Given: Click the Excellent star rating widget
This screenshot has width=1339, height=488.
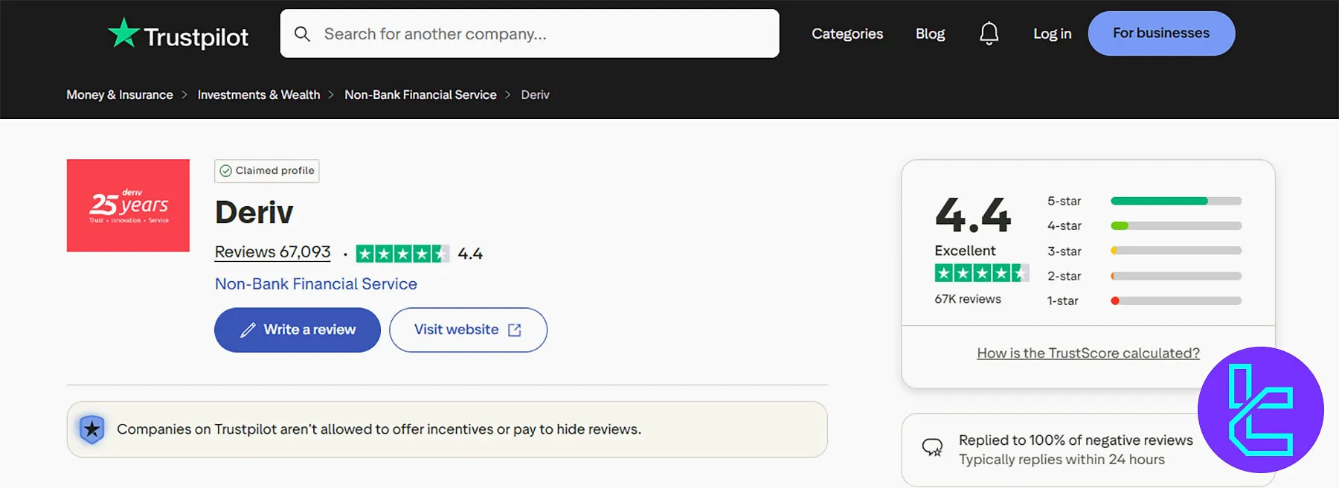Looking at the screenshot, I should [981, 273].
